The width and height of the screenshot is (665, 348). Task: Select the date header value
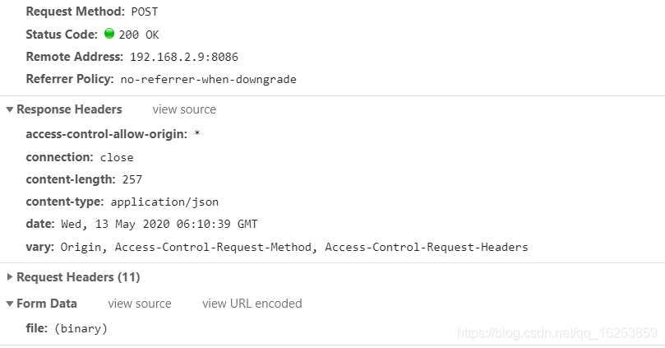point(159,224)
